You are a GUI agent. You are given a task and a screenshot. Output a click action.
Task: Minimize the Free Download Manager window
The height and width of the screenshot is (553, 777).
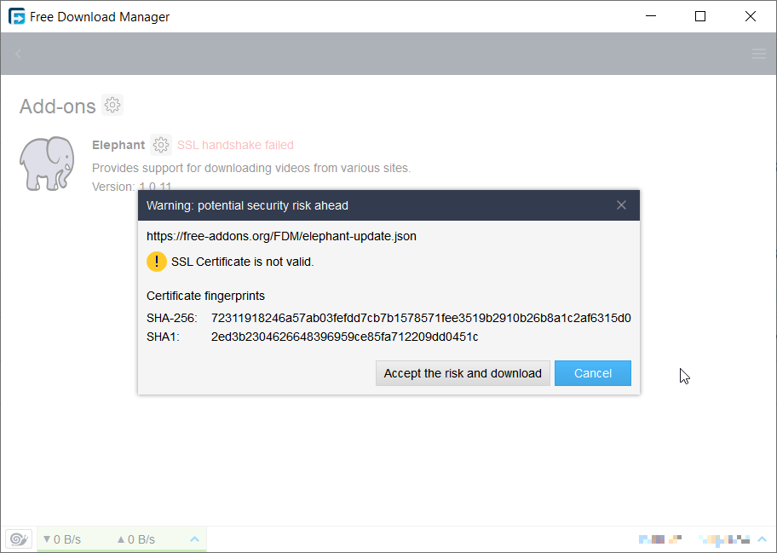click(x=651, y=16)
